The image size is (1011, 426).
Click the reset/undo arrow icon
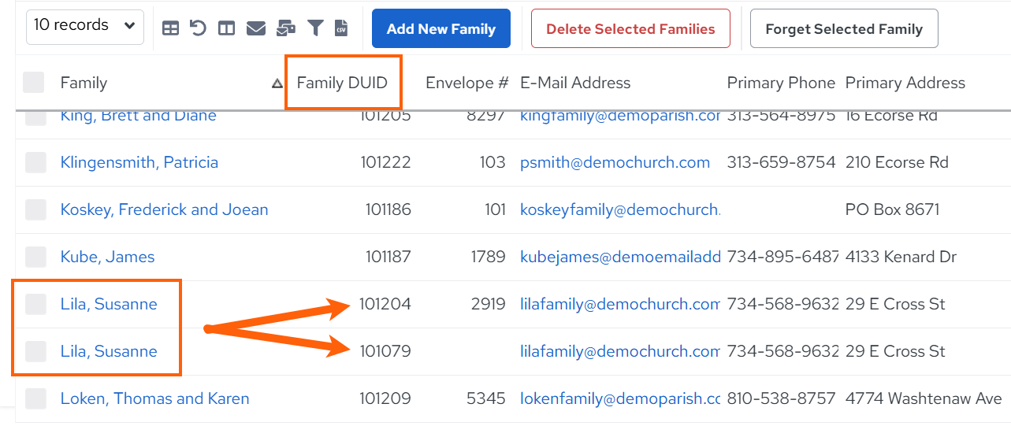(198, 28)
